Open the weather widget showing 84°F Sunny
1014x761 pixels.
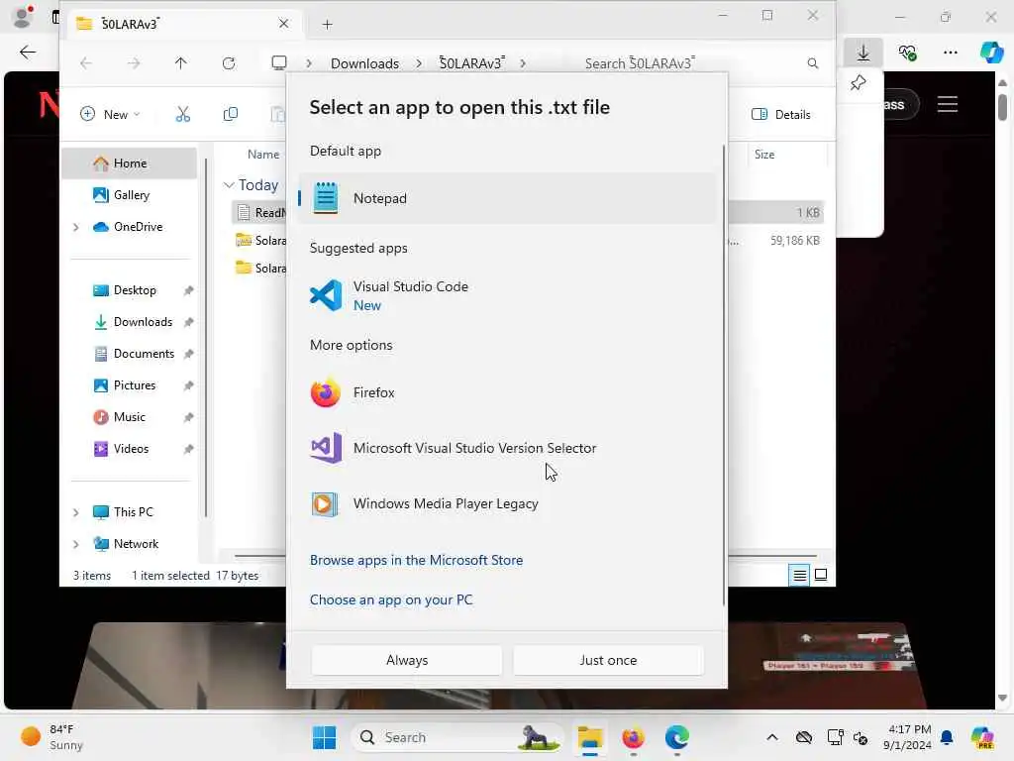point(53,737)
